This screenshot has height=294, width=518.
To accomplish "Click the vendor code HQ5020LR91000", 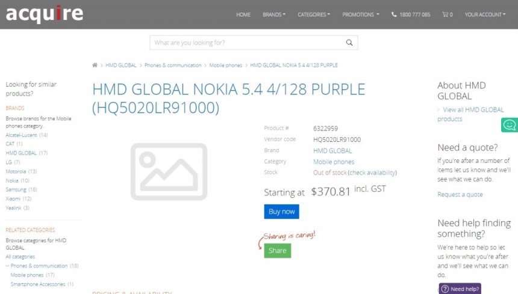I will pyautogui.click(x=337, y=139).
